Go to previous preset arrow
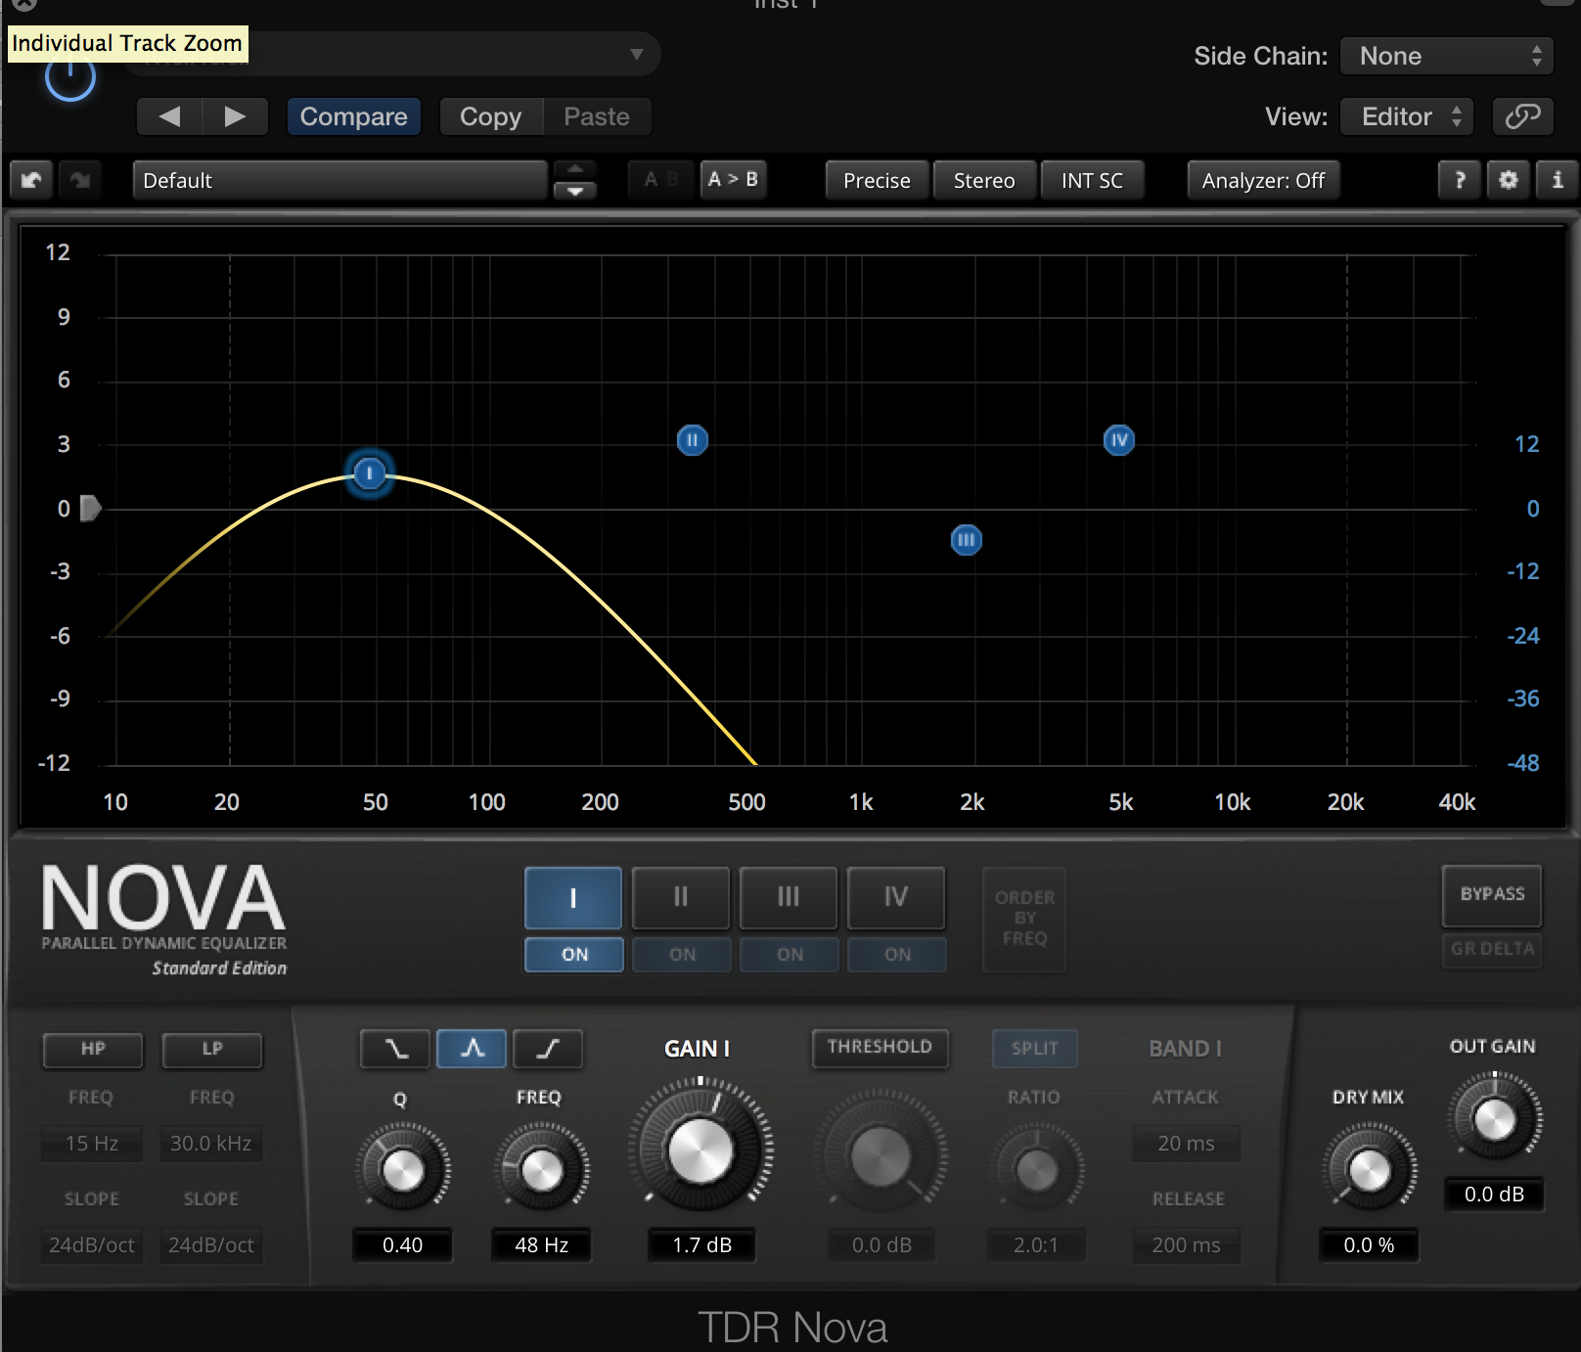The width and height of the screenshot is (1581, 1352). pos(169,116)
